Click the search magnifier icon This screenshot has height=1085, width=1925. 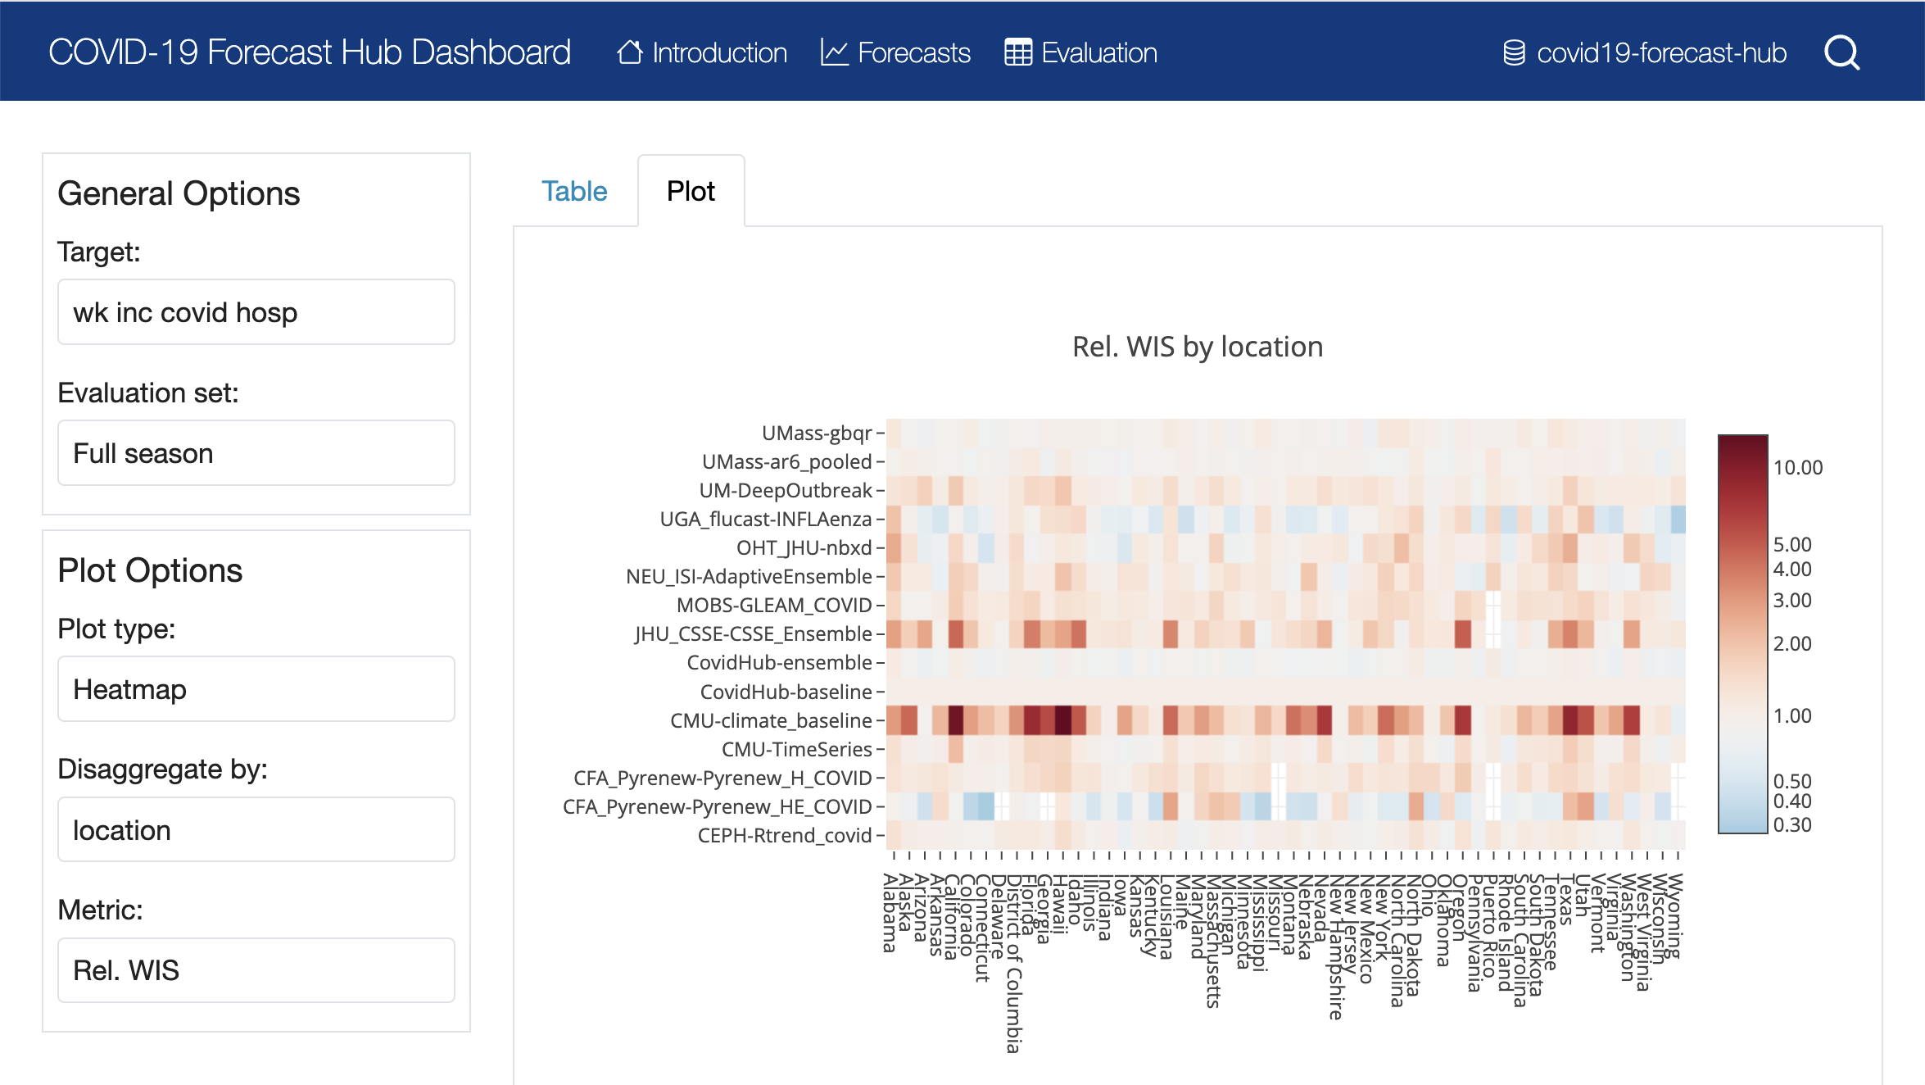1841,53
